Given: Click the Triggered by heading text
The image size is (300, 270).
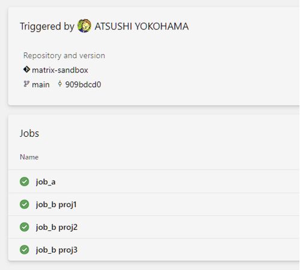Looking at the screenshot, I should click(x=47, y=26).
